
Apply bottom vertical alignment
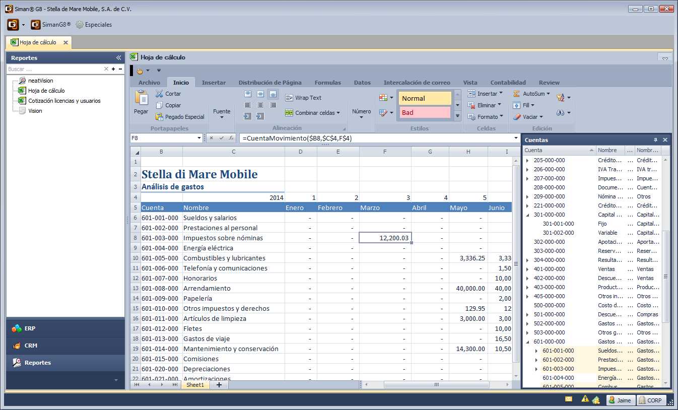pyautogui.click(x=273, y=94)
